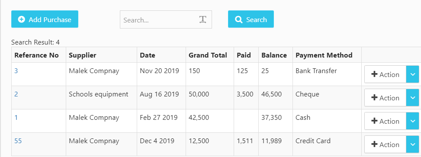Expand Action dropdown arrow for Cash row
Screen dimensions: 421x157
point(412,121)
